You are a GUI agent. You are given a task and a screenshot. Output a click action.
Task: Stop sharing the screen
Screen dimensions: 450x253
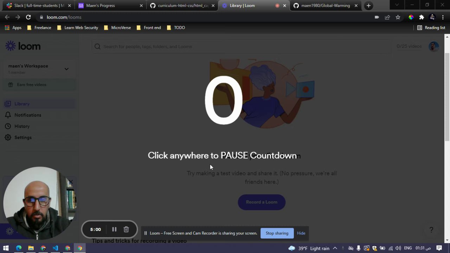pos(277,233)
